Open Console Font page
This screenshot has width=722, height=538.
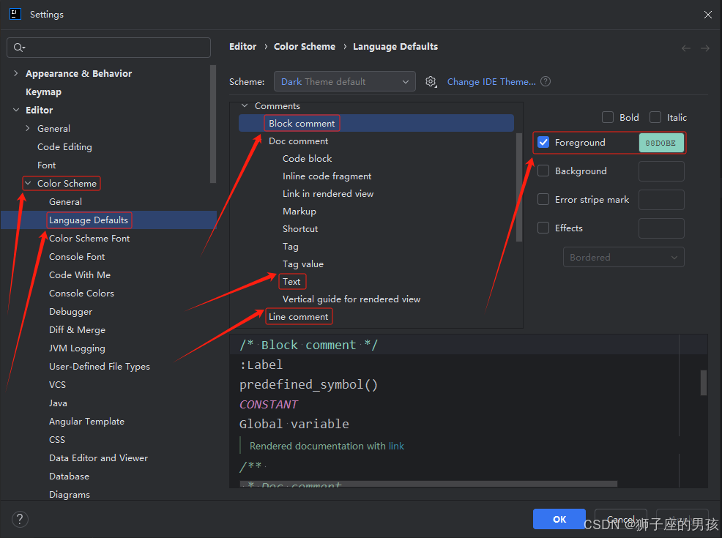pyautogui.click(x=77, y=256)
